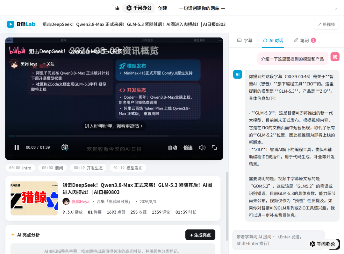Click the 1339 评论 stat
This screenshot has height=254, width=344.
tap(161, 212)
